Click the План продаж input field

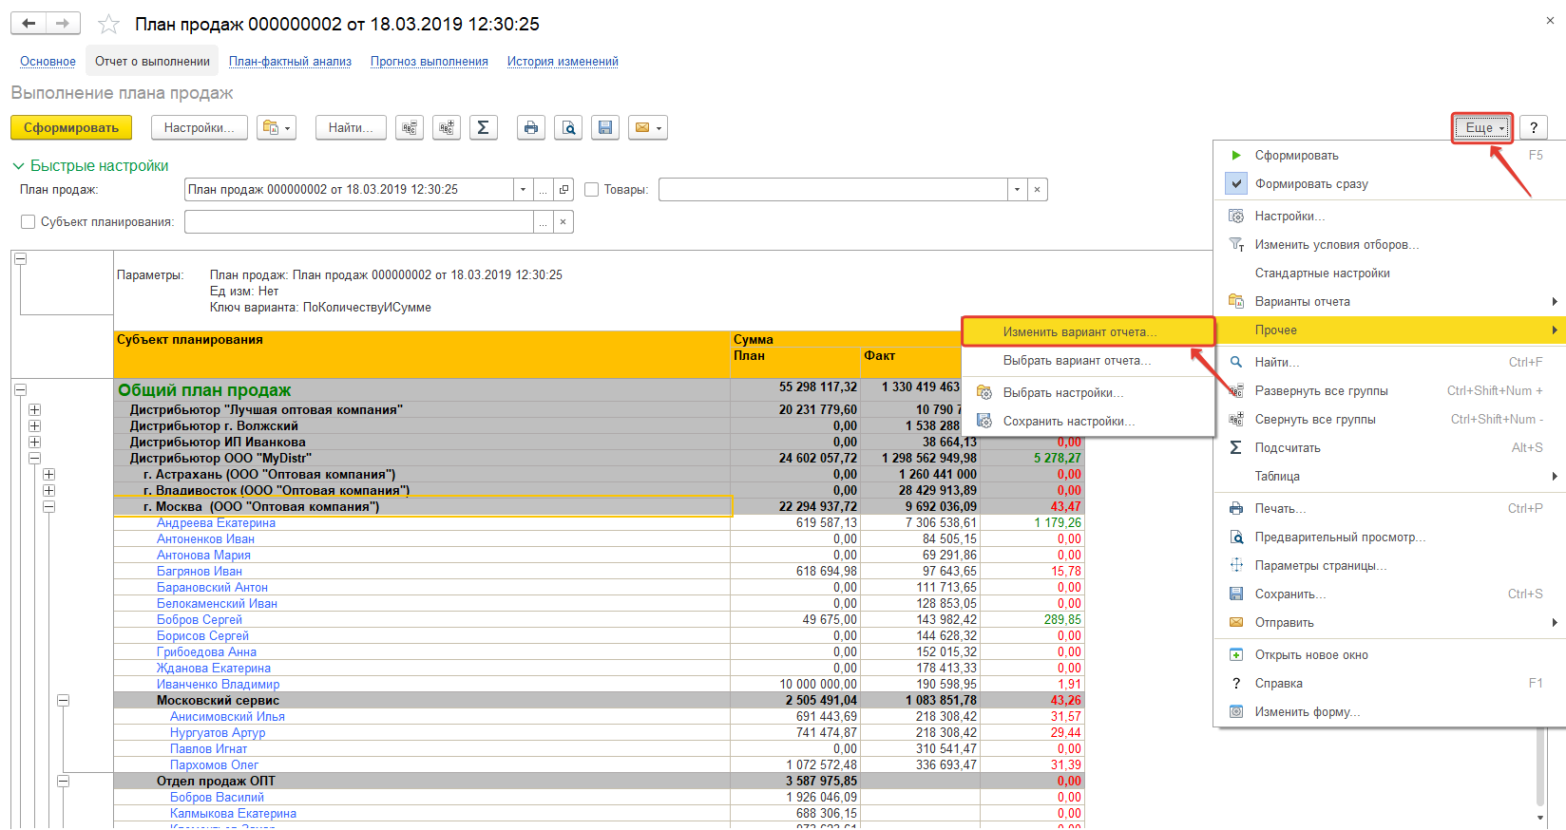pyautogui.click(x=349, y=190)
